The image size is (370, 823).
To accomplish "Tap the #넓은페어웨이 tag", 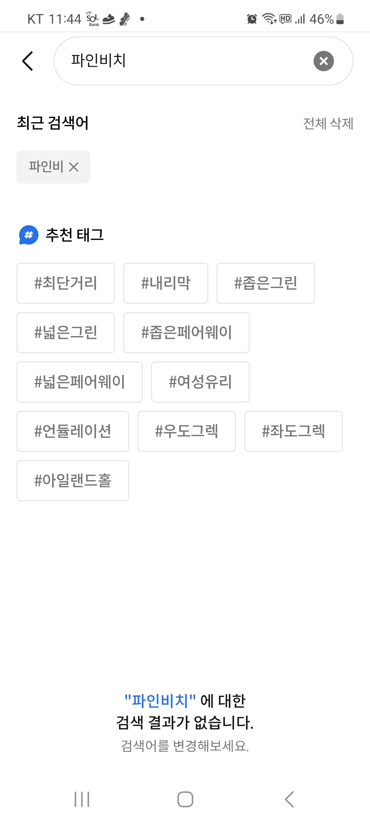I will tap(79, 382).
